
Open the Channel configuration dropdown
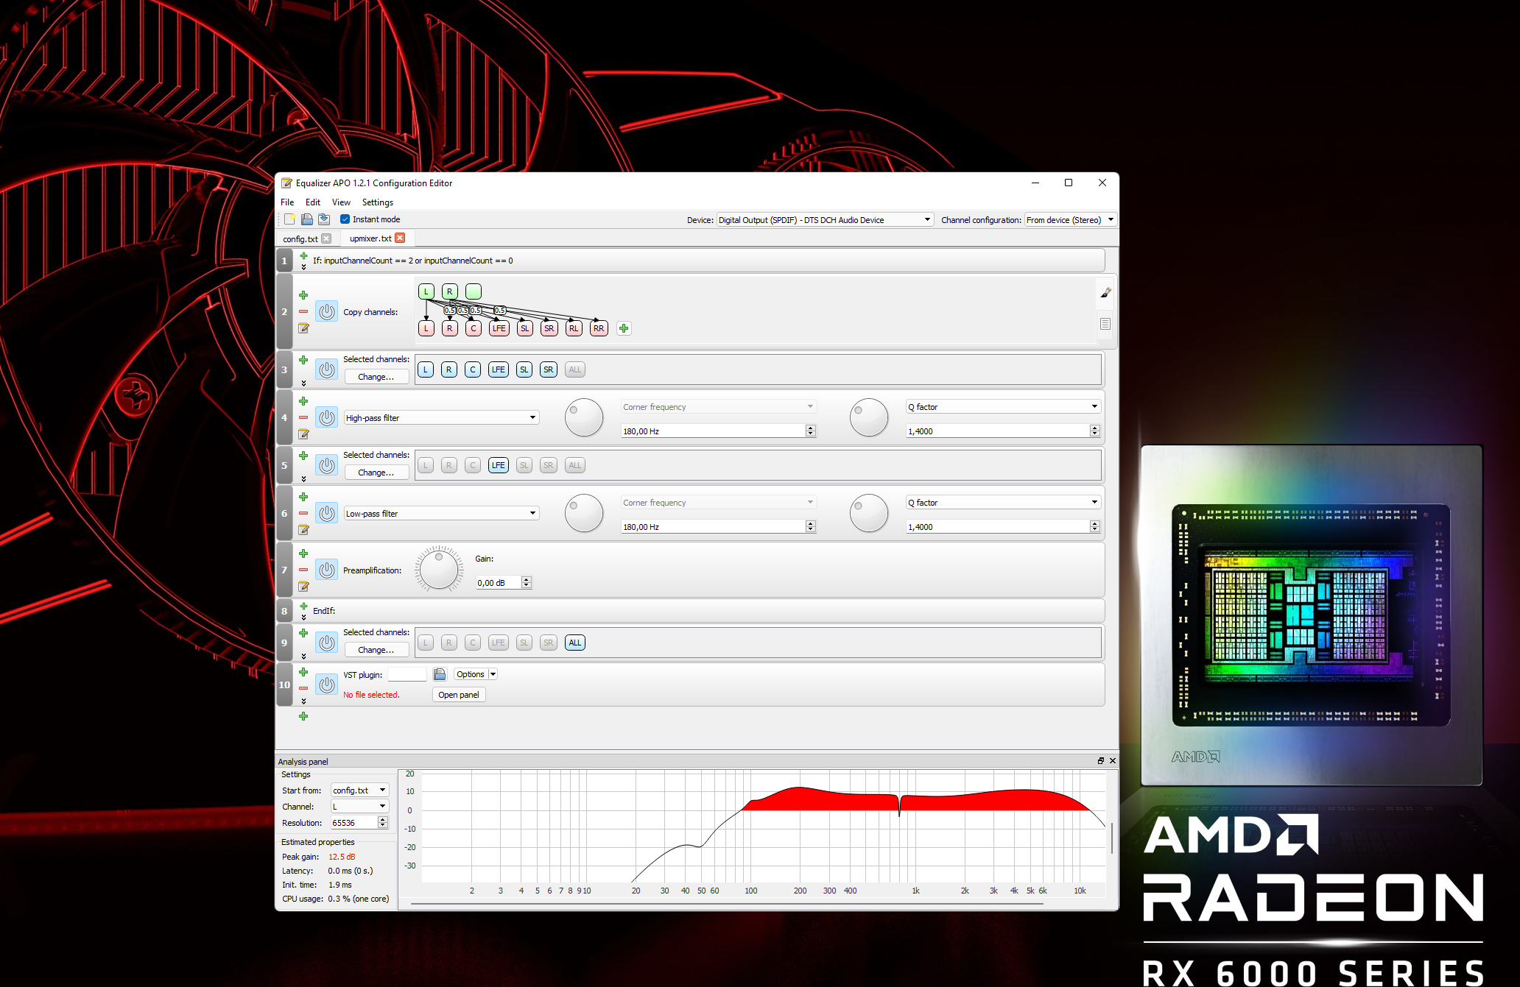[1071, 220]
